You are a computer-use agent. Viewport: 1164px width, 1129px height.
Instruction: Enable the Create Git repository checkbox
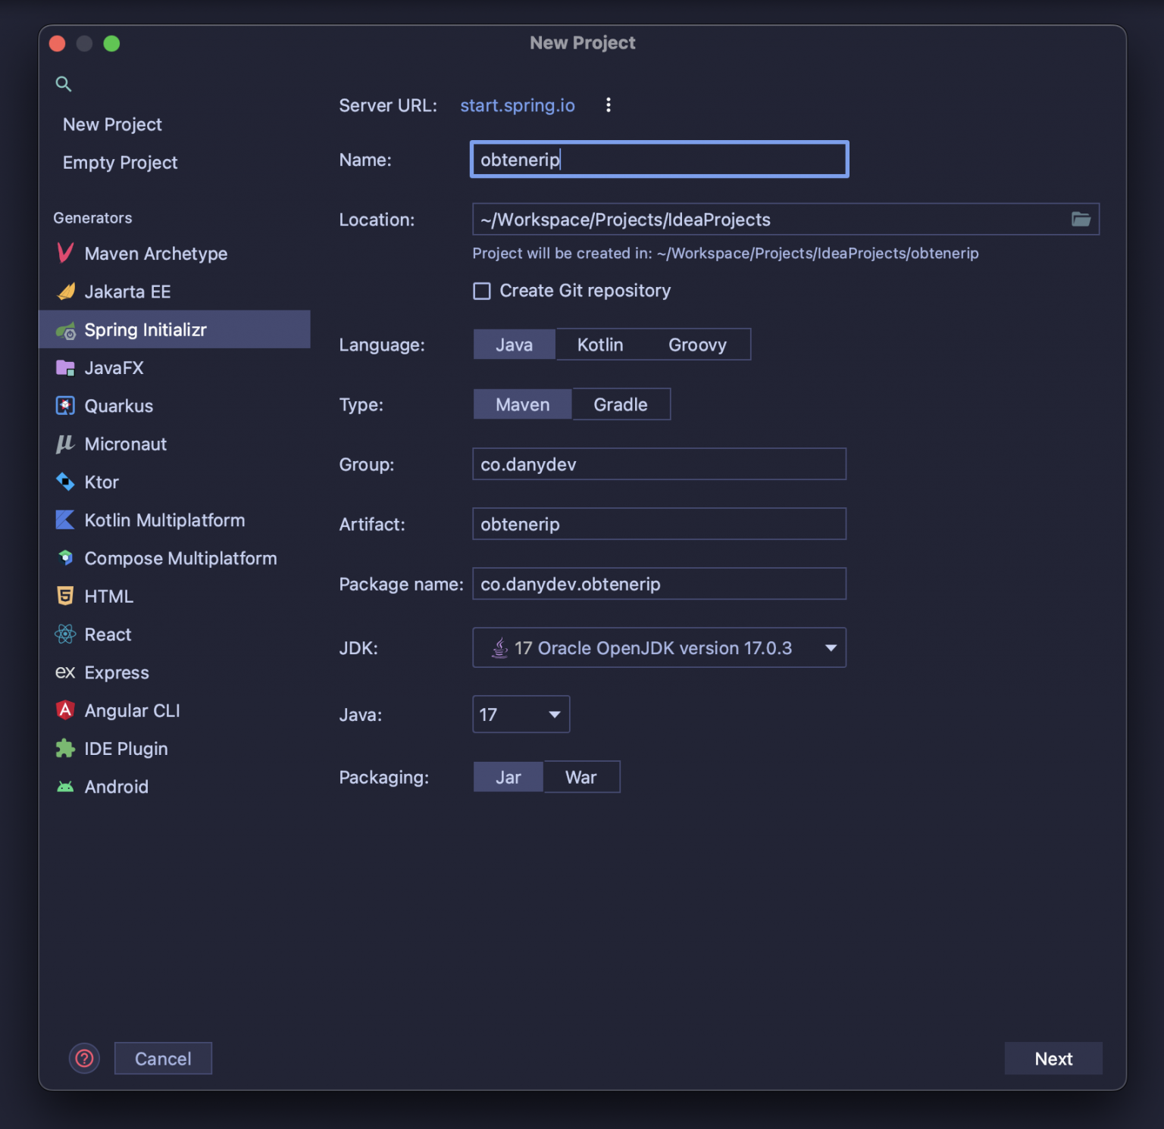[x=482, y=291]
